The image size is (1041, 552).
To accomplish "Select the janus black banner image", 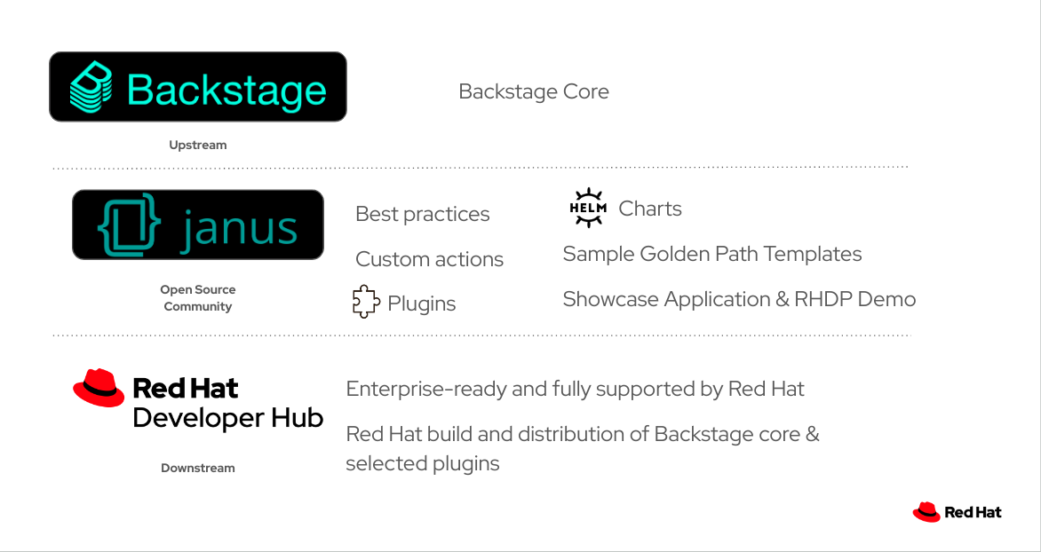I will [x=198, y=225].
